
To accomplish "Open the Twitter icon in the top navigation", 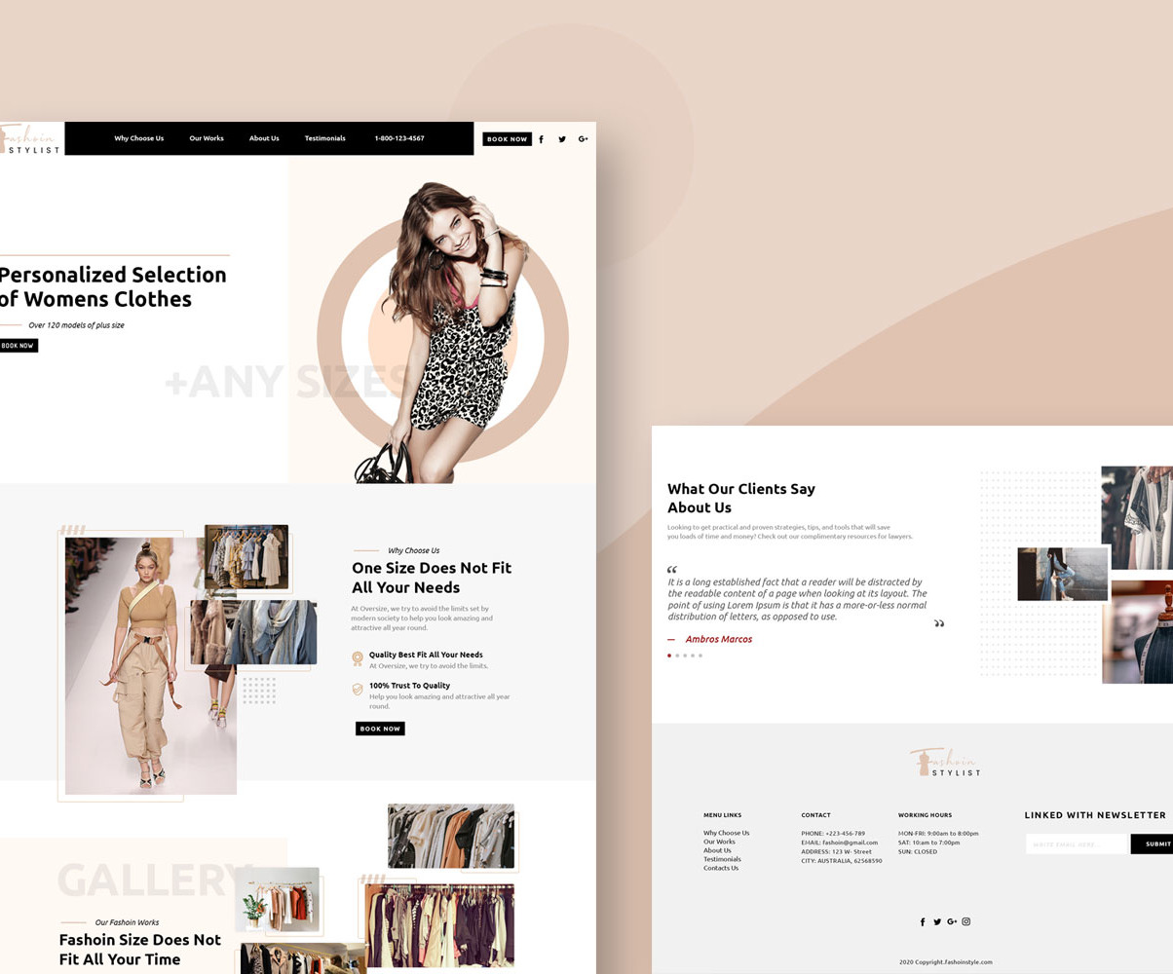I will point(562,139).
